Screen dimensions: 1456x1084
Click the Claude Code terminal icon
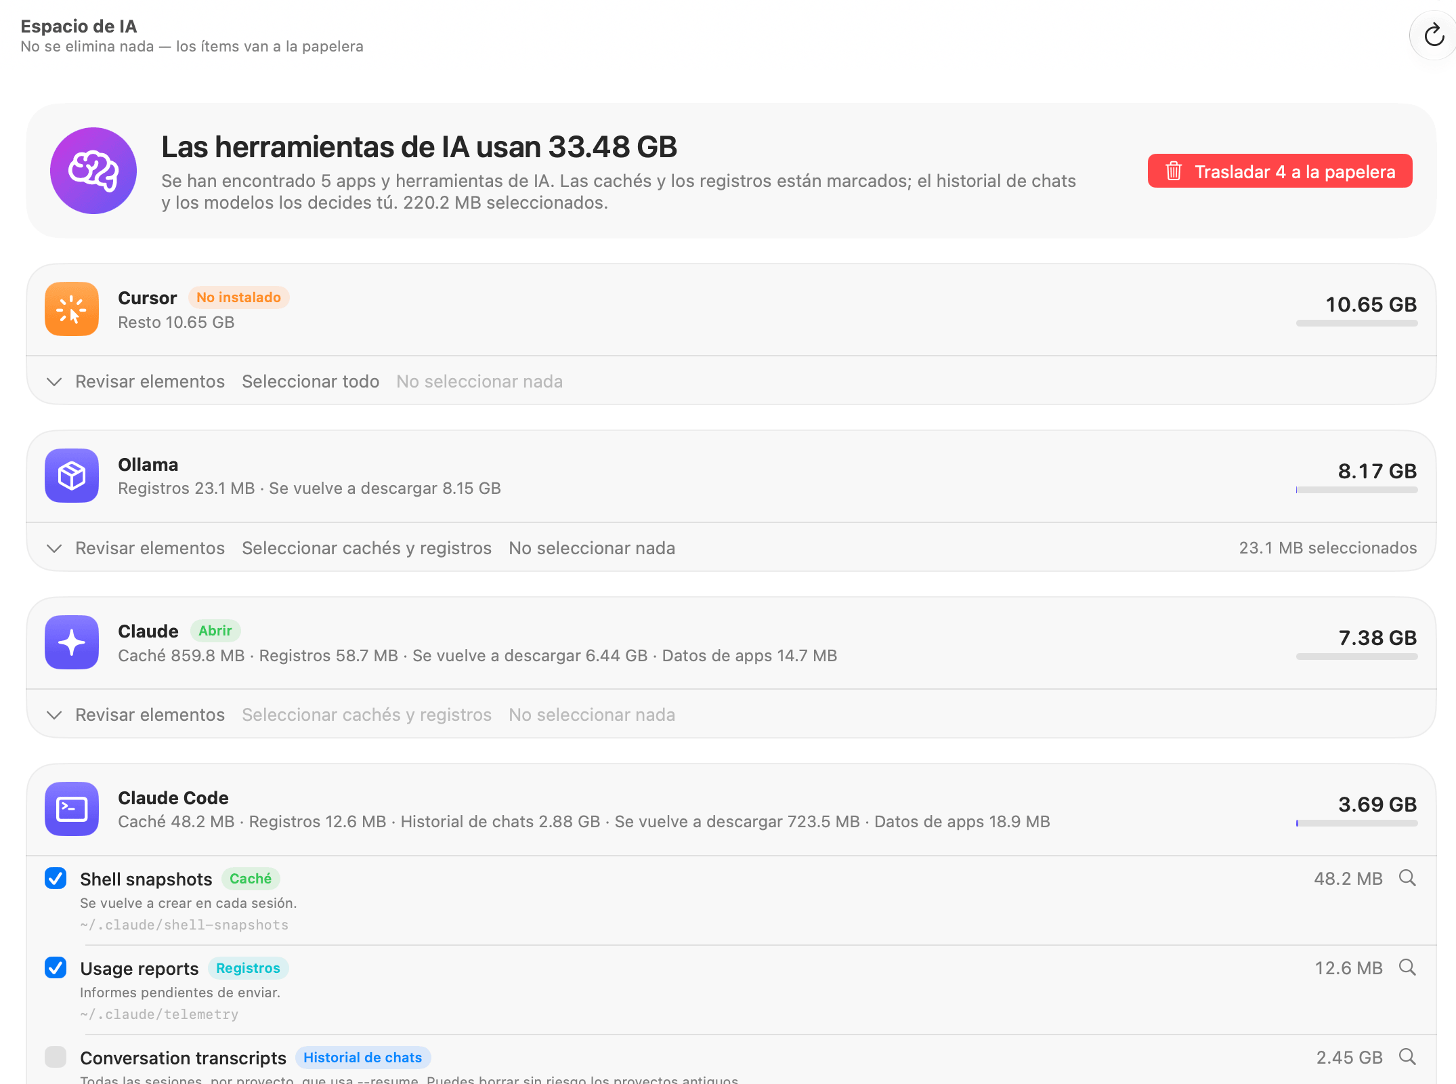tap(72, 809)
